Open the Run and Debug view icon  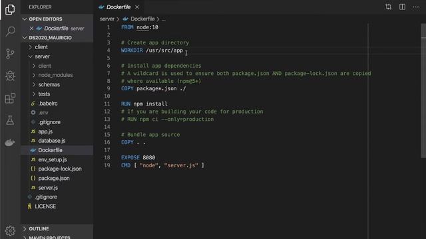pyautogui.click(x=10, y=76)
